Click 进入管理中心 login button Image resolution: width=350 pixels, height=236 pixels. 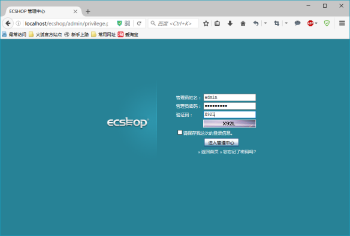pyautogui.click(x=221, y=143)
